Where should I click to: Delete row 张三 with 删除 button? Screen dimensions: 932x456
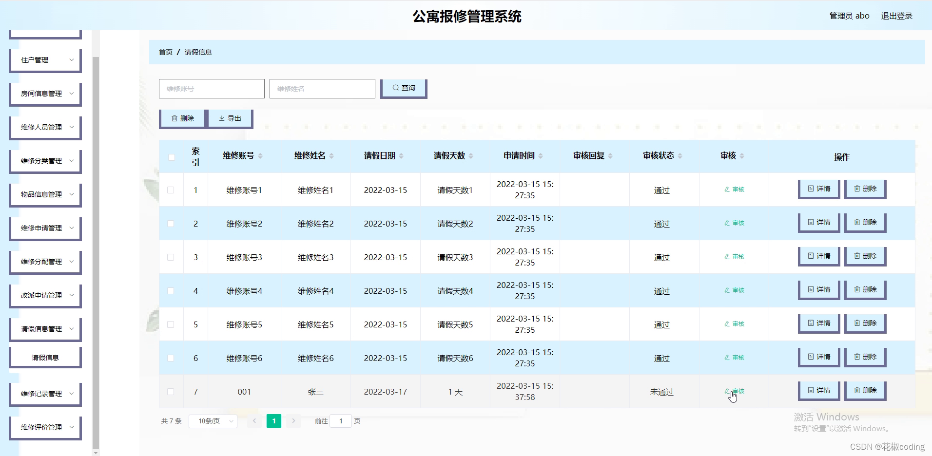pos(865,391)
